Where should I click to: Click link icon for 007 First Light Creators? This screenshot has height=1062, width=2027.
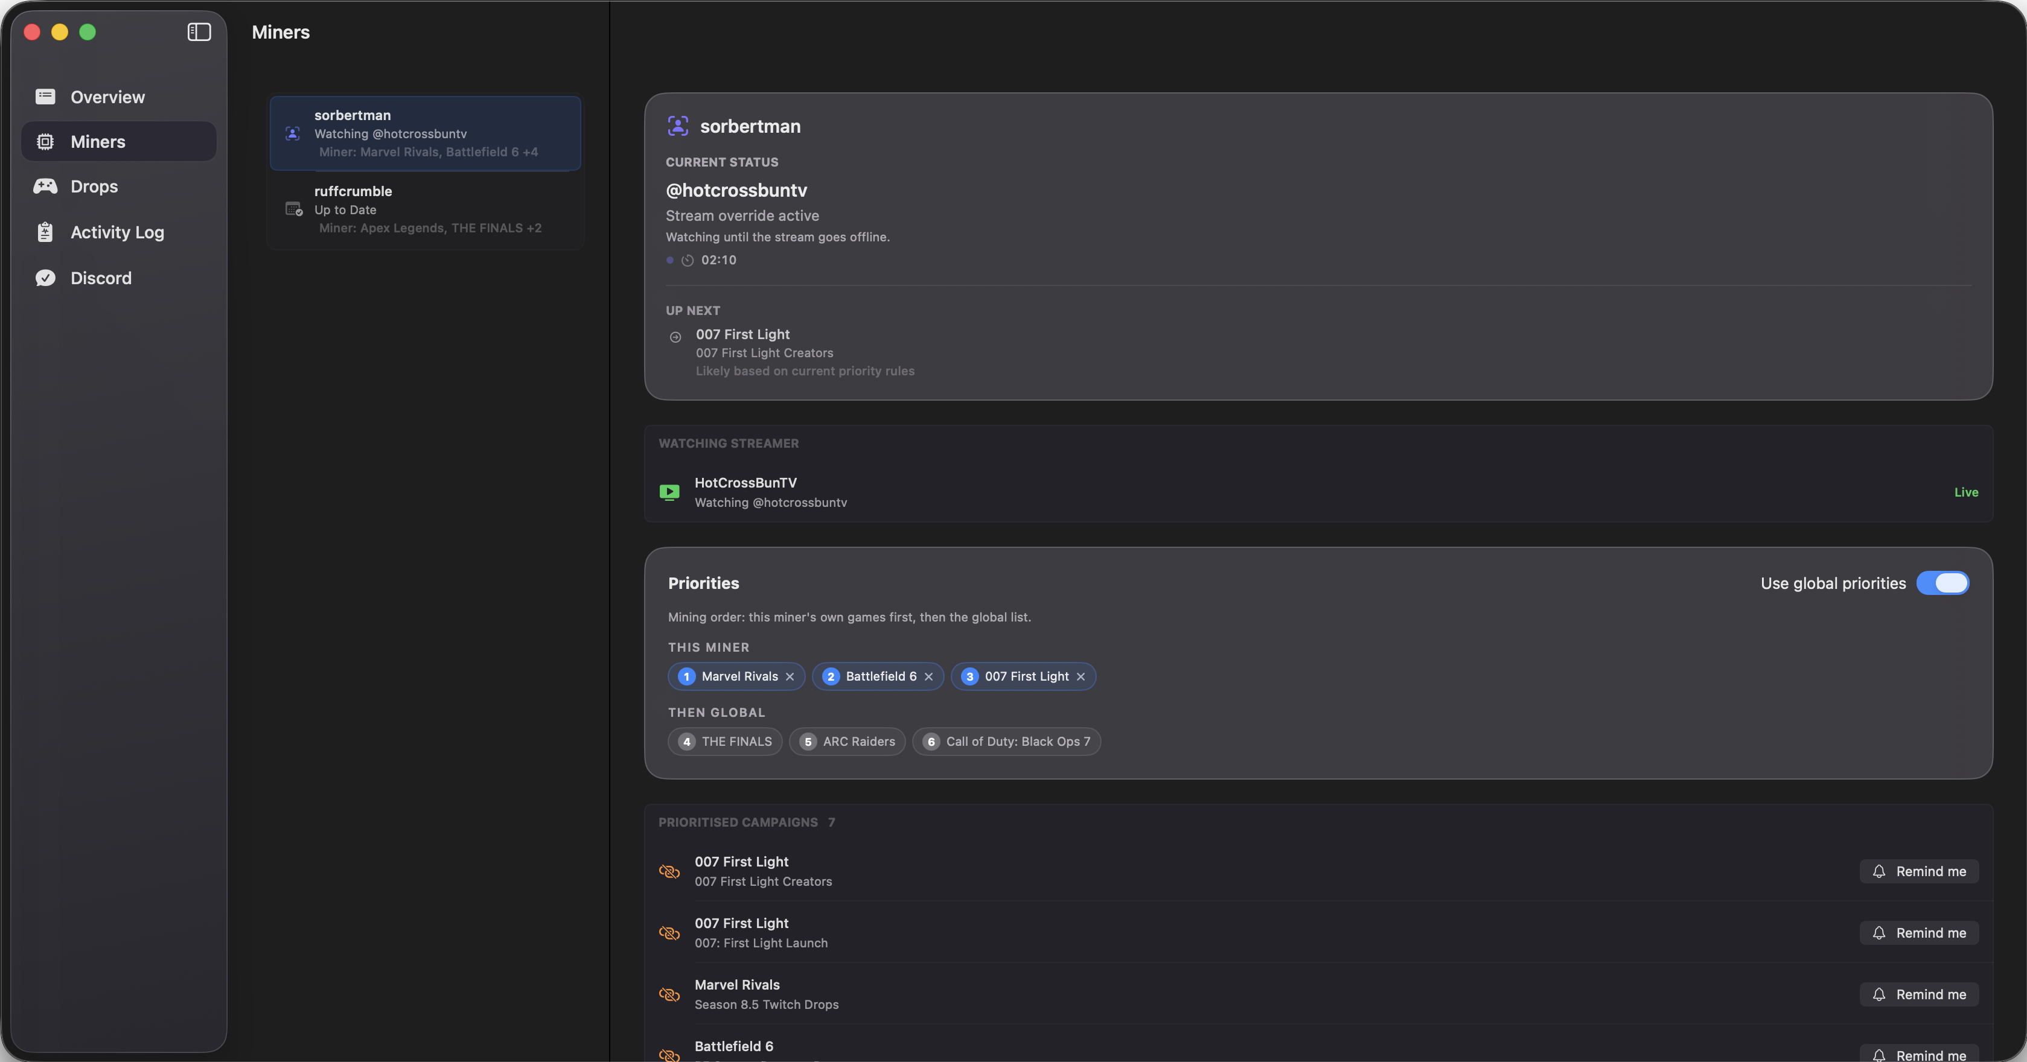click(x=669, y=872)
